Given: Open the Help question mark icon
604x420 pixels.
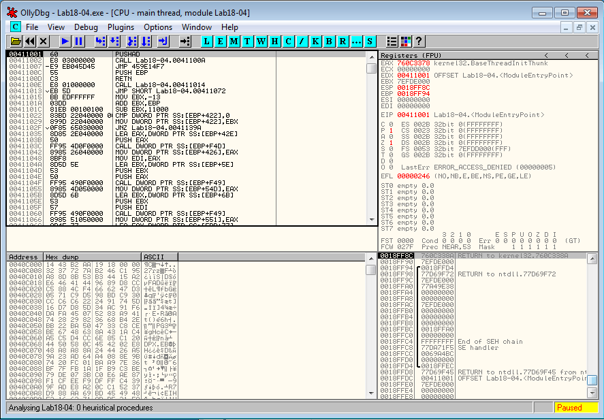Looking at the screenshot, I should [x=419, y=42].
